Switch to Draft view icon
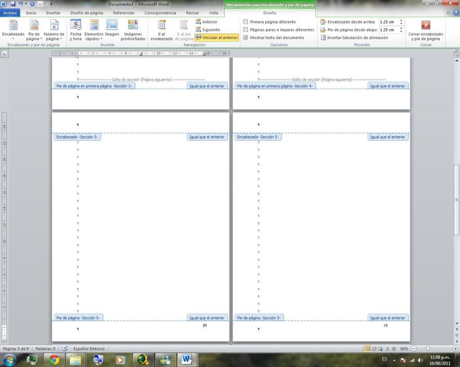The image size is (460, 367). pos(394,349)
